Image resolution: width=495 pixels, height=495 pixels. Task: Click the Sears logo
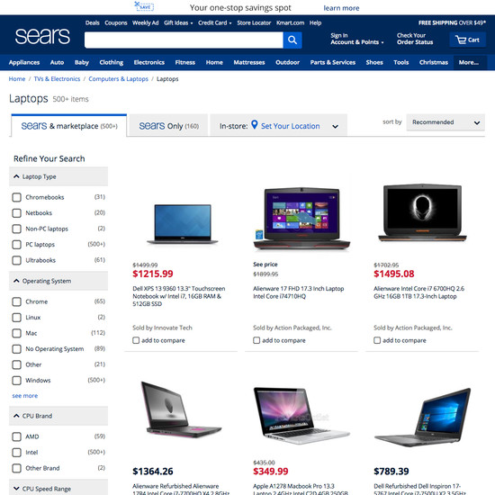tap(42, 36)
